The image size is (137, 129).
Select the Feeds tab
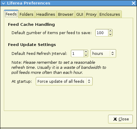(11, 14)
